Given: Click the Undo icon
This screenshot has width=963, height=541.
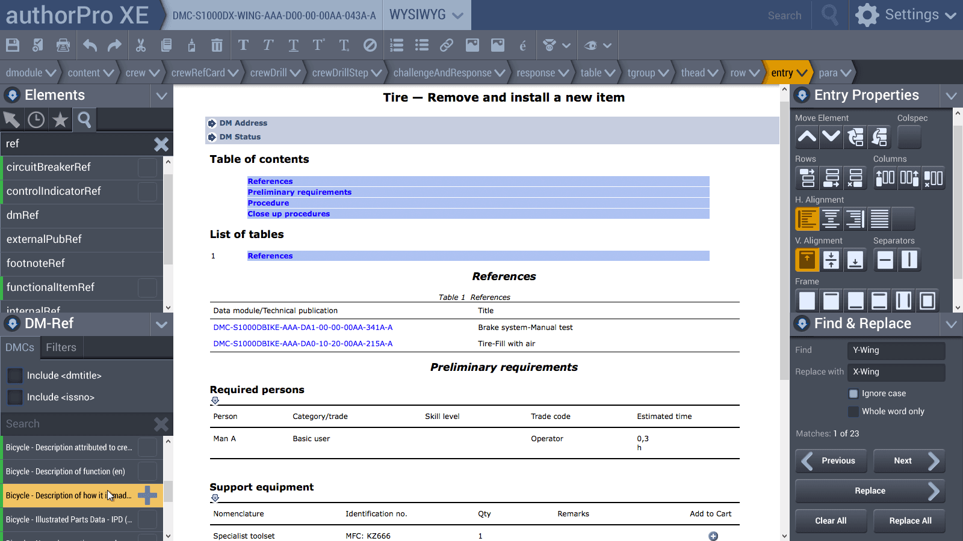Looking at the screenshot, I should (89, 45).
